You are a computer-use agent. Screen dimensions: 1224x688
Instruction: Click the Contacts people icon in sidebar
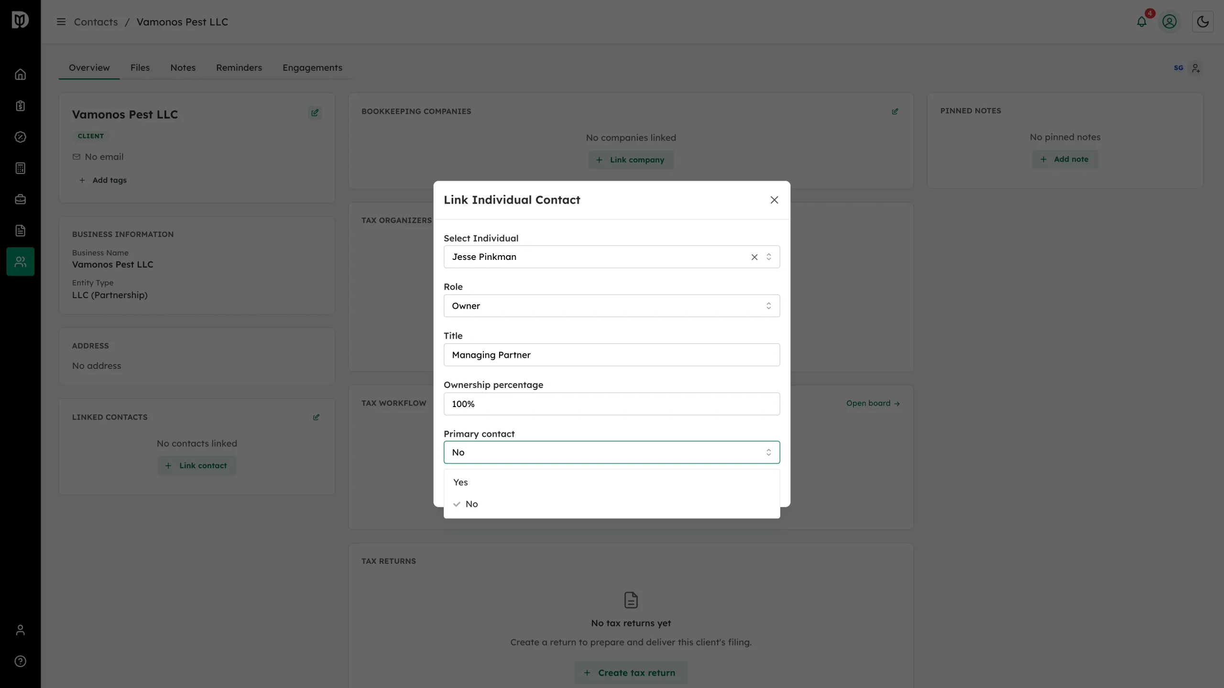[20, 261]
